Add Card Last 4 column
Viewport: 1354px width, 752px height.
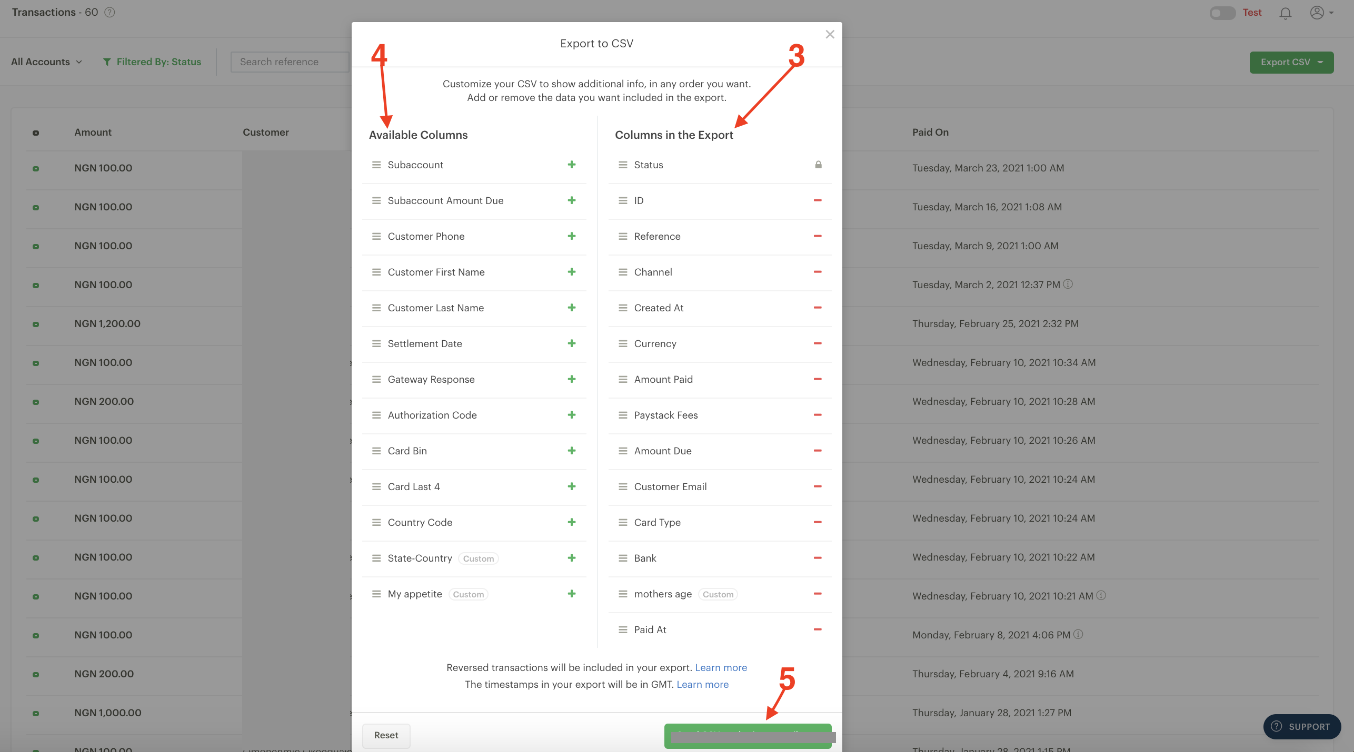tap(572, 486)
